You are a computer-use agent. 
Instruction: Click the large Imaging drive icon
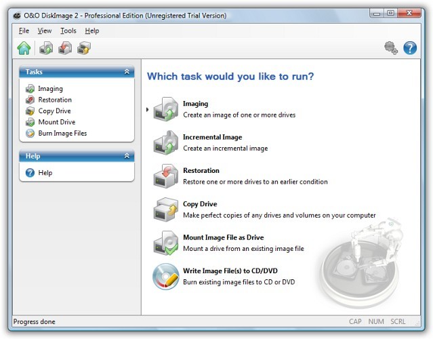click(x=166, y=109)
